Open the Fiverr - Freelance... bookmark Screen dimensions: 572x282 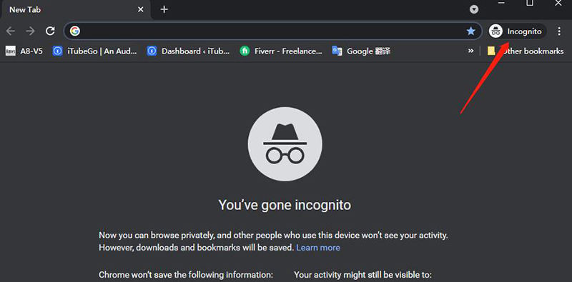pyautogui.click(x=281, y=51)
